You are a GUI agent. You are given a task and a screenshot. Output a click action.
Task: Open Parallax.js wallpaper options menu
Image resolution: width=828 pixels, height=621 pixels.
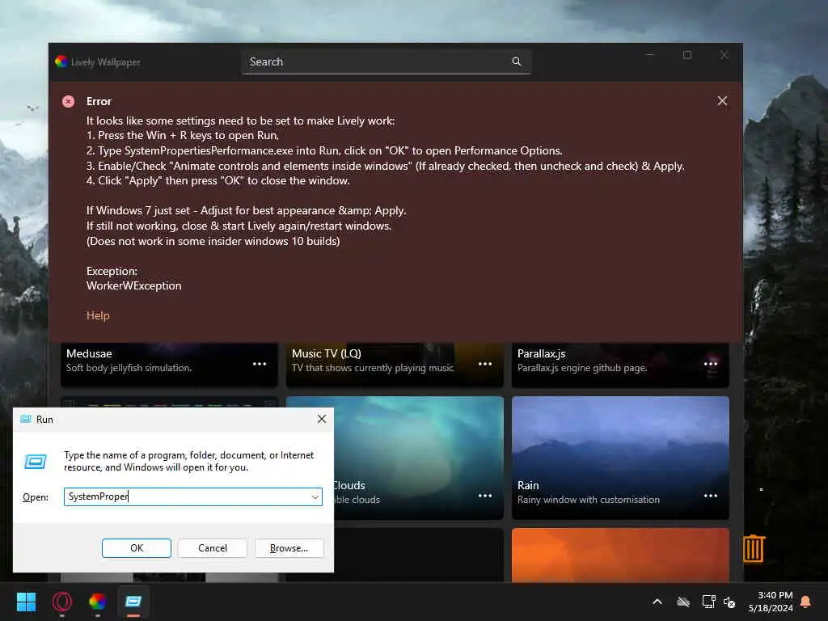711,364
